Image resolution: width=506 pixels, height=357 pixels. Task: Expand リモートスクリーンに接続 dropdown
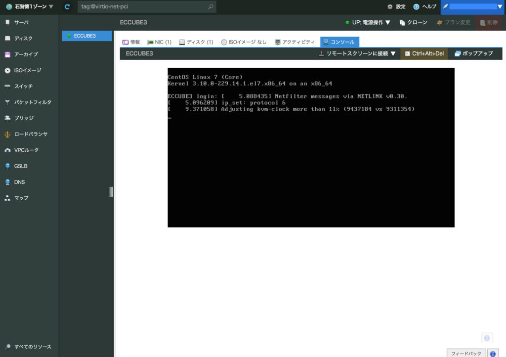(357, 53)
